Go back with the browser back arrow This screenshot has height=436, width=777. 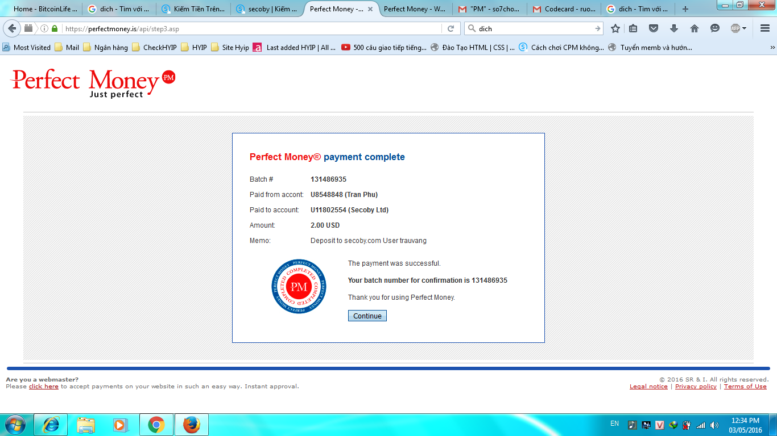pyautogui.click(x=13, y=28)
